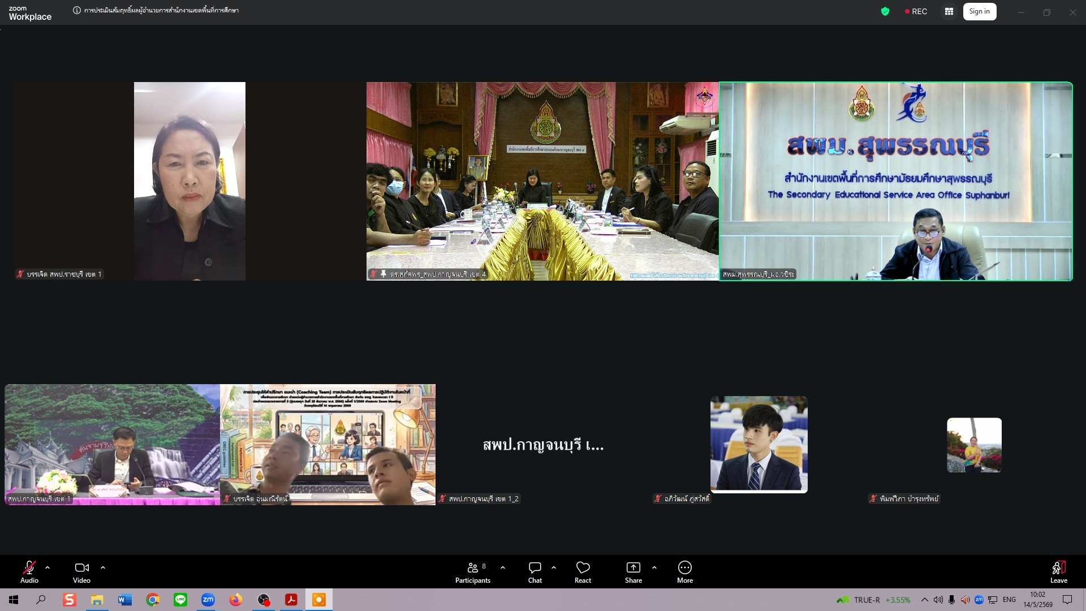Expand share options arrow beside Share

[654, 567]
